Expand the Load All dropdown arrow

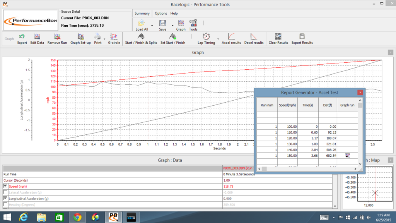(x=152, y=26)
